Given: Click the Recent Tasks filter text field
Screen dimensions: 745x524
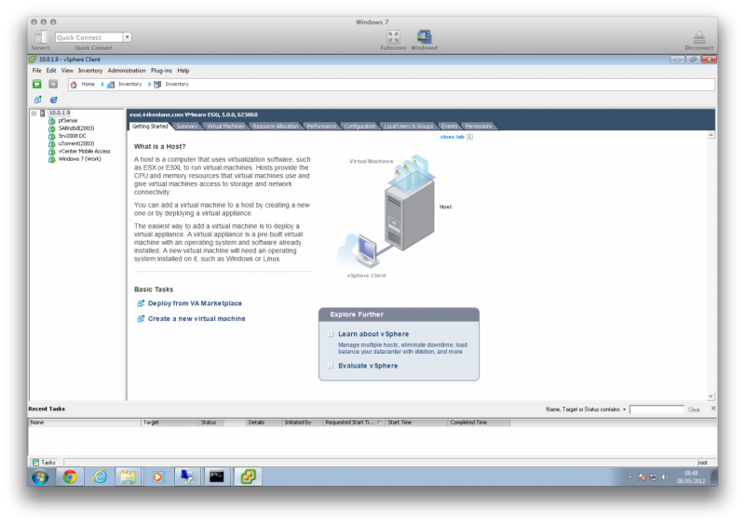Looking at the screenshot, I should coord(657,410).
